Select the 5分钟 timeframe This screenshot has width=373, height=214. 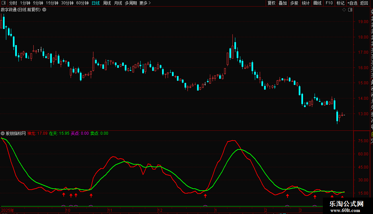click(38, 3)
